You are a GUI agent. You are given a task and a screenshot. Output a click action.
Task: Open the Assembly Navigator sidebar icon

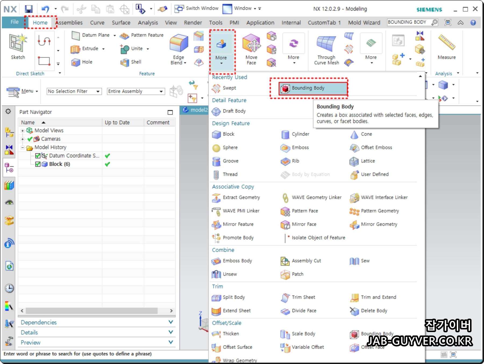click(x=9, y=132)
